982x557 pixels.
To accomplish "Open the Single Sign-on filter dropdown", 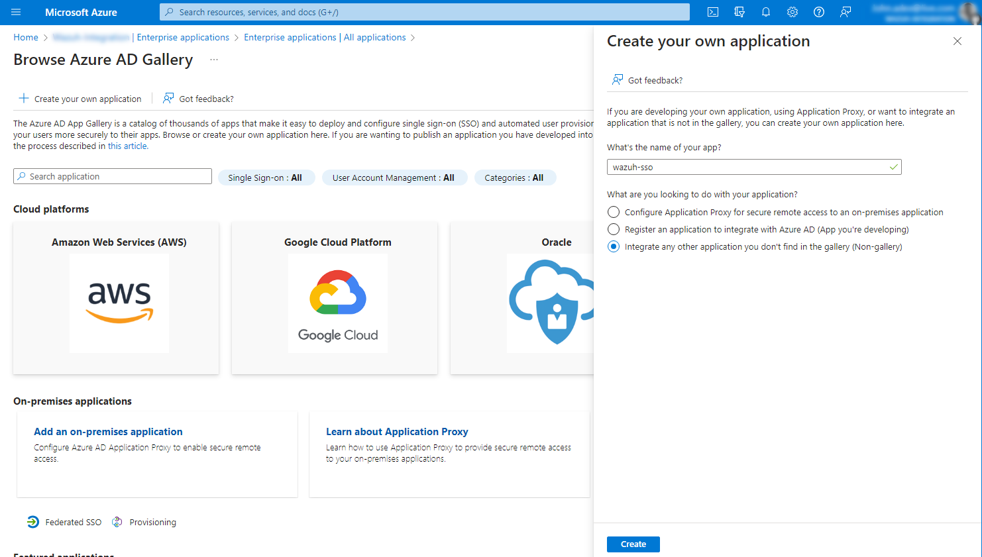I will tap(265, 177).
